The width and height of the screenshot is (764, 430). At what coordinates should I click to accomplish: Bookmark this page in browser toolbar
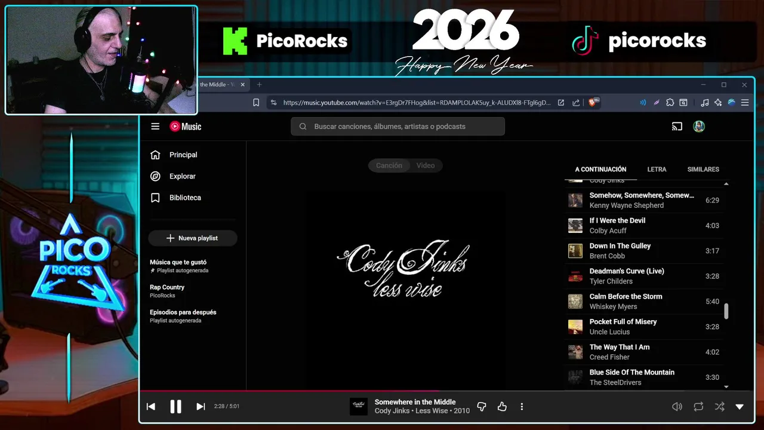(256, 103)
